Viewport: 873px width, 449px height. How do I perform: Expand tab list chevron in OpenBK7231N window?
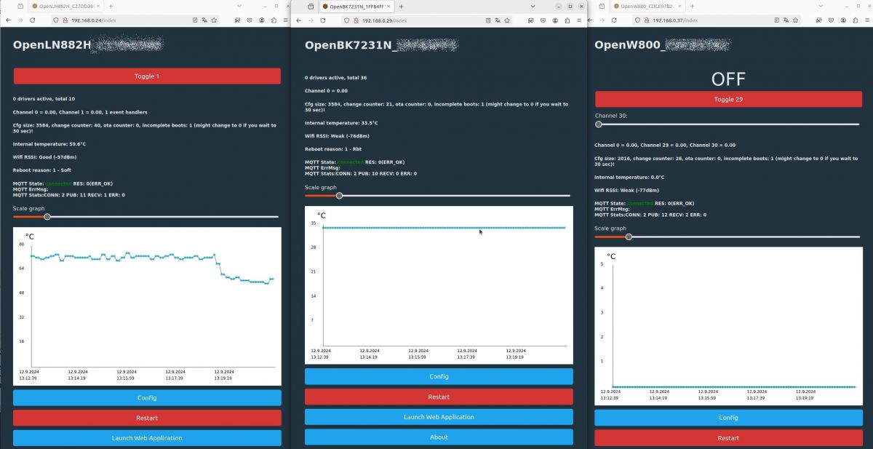(533, 7)
